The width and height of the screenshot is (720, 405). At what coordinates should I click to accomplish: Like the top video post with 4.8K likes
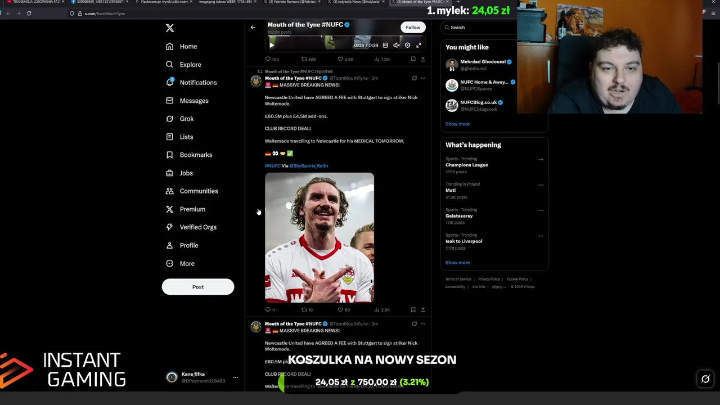click(x=345, y=59)
